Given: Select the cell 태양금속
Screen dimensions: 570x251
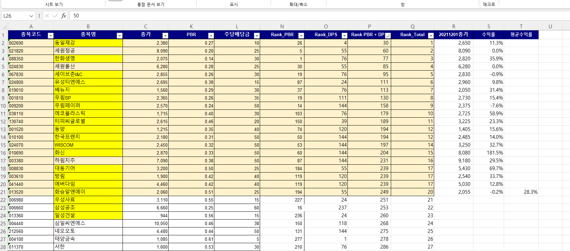Looking at the screenshot, I should point(88,239).
